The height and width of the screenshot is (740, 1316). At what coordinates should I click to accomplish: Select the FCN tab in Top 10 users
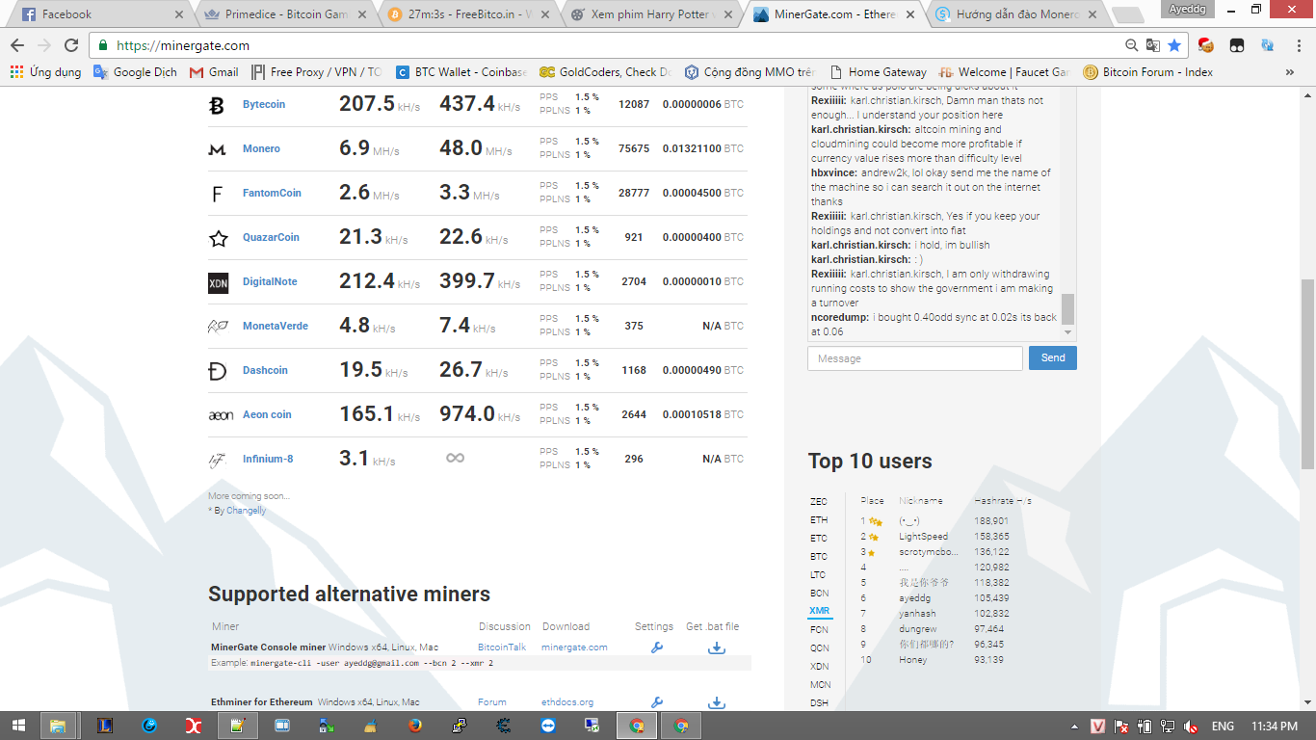click(x=819, y=630)
